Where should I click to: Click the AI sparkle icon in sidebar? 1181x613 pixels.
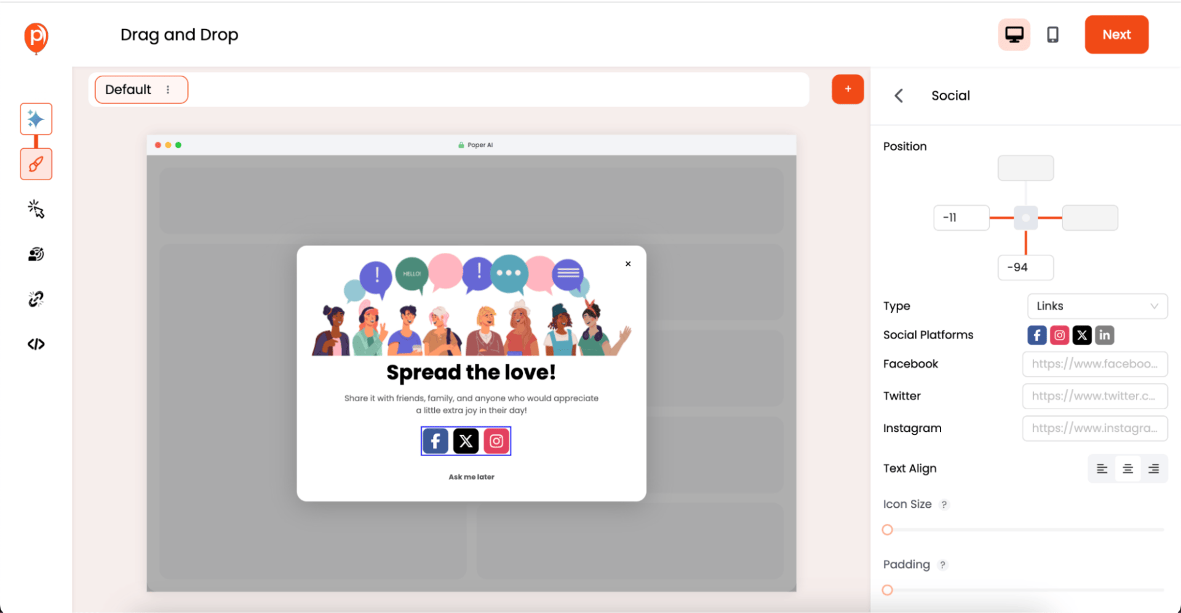click(36, 119)
